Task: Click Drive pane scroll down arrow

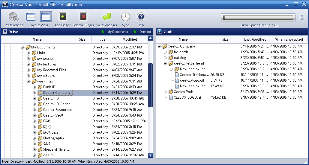Action: 150,155
